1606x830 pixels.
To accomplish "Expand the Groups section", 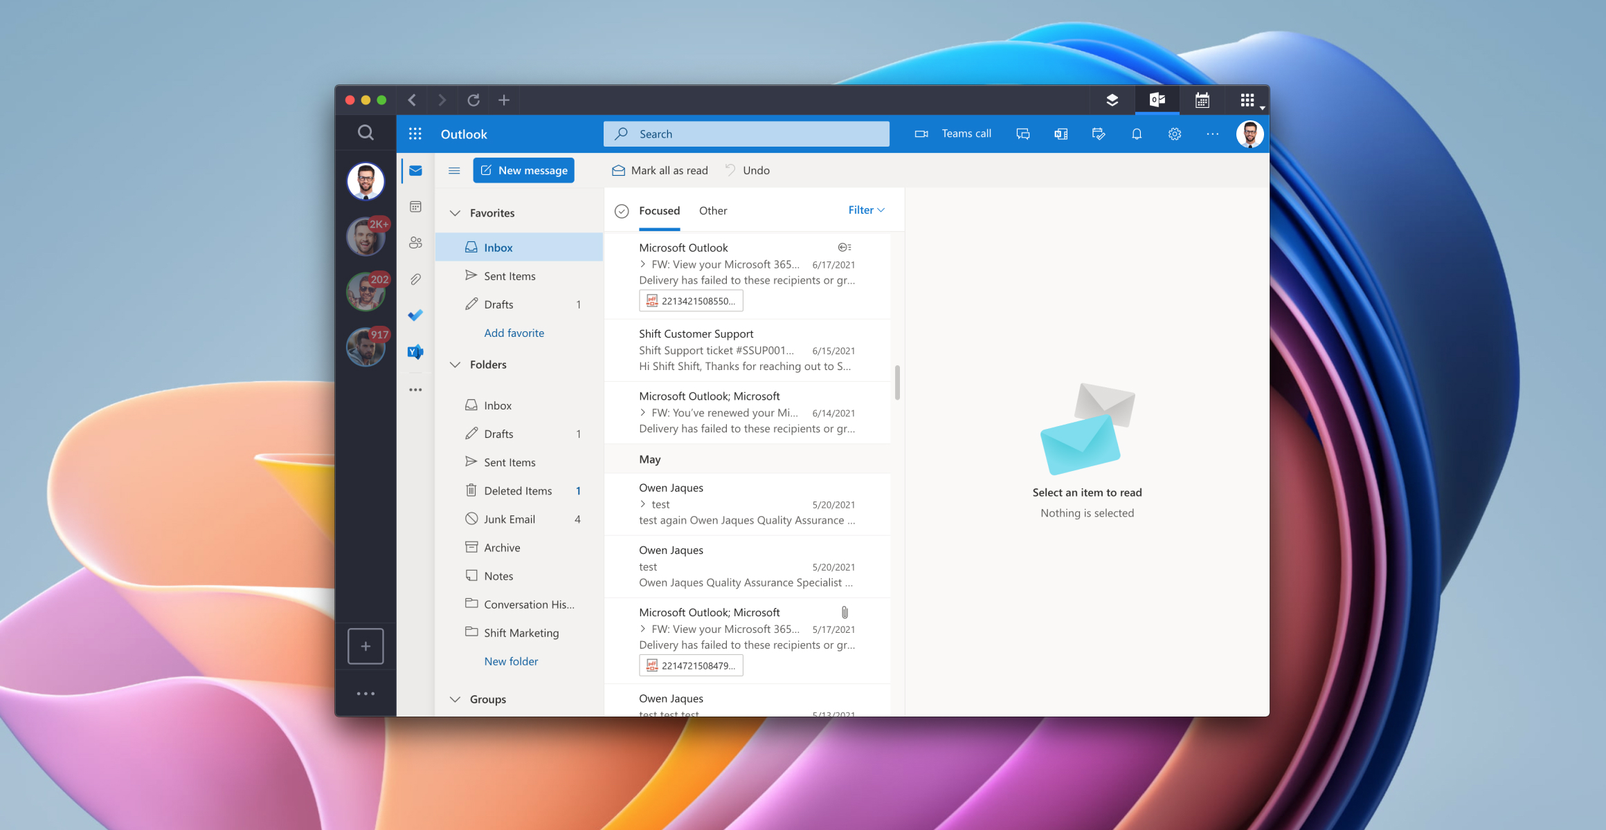I will click(455, 699).
